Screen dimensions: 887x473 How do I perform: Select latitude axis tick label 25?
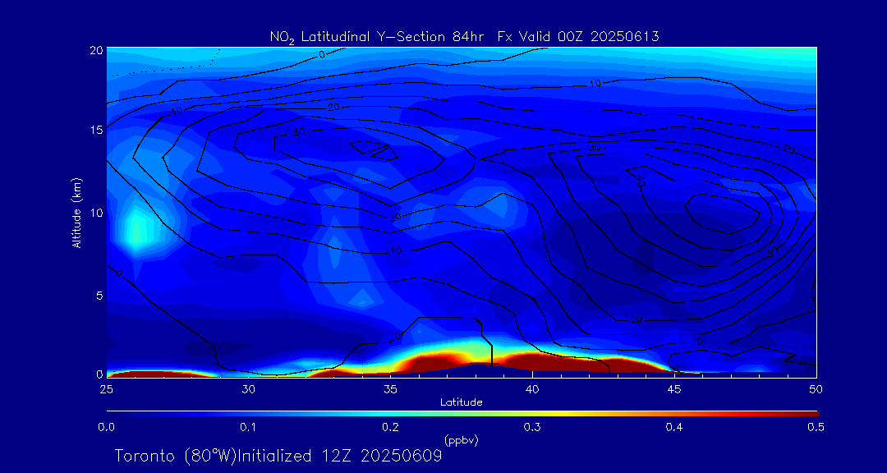click(x=106, y=388)
